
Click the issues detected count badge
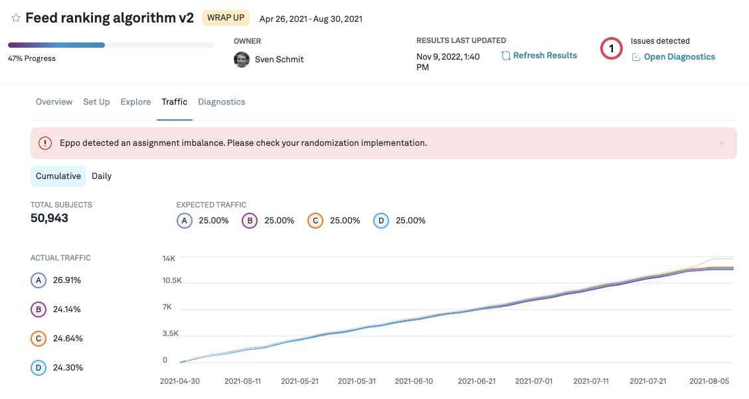click(x=611, y=48)
